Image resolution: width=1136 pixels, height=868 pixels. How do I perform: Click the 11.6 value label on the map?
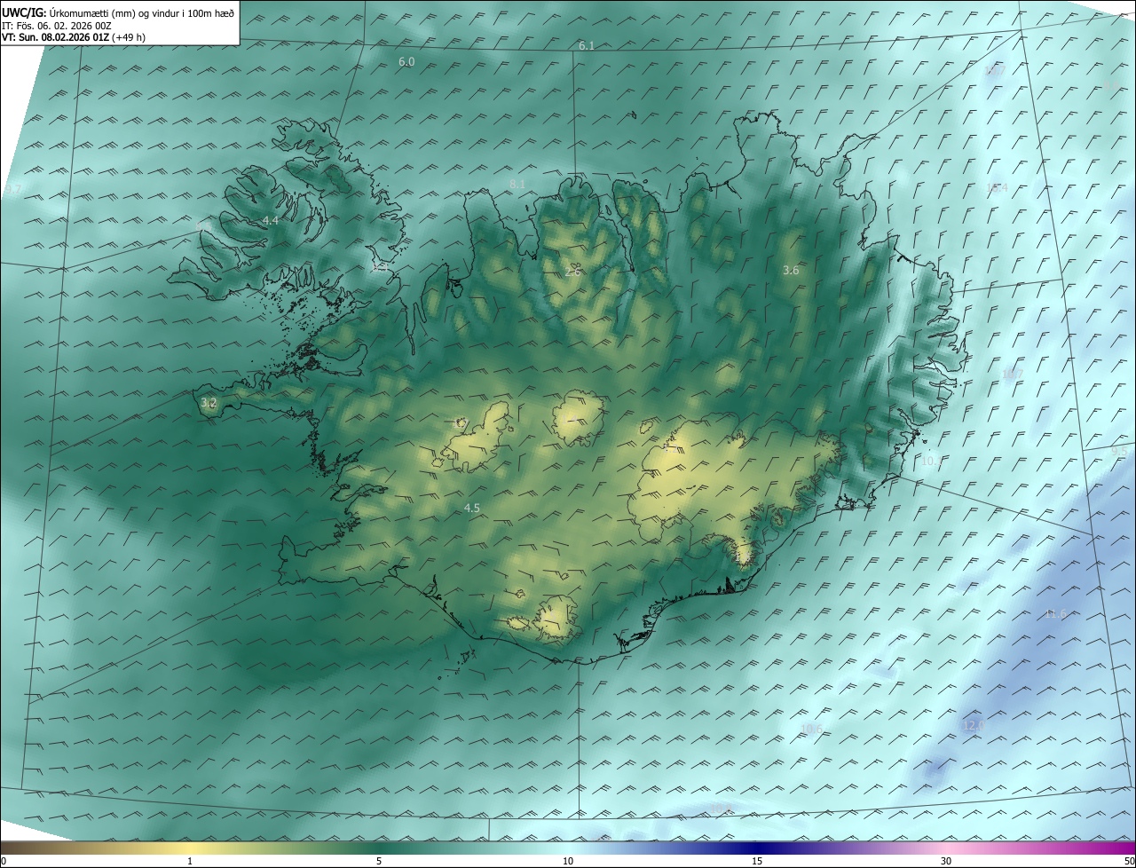click(x=1056, y=613)
